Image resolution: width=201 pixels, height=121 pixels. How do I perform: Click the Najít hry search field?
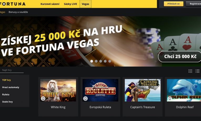tap(12, 70)
